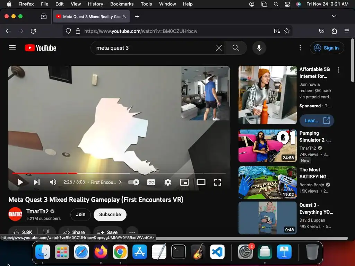
Task: Open Firefox application hamburger menu
Action: [x=346, y=31]
